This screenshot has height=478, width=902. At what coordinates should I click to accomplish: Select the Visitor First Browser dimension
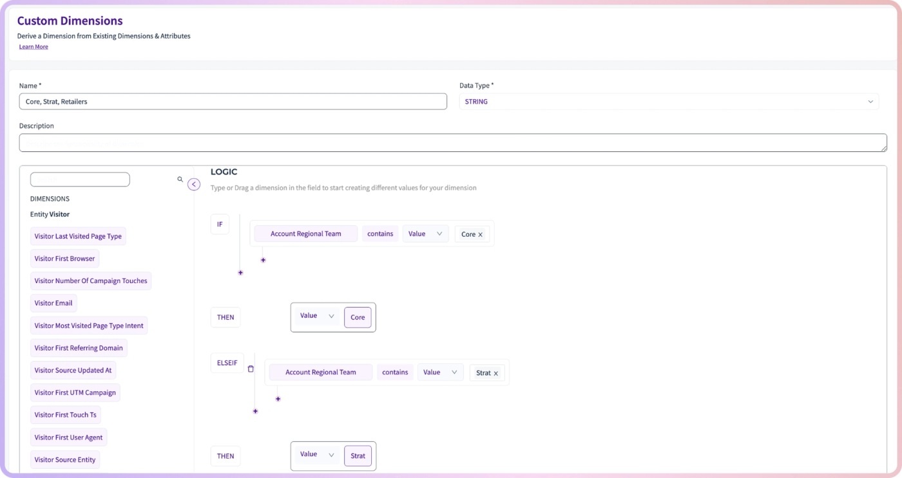click(64, 259)
